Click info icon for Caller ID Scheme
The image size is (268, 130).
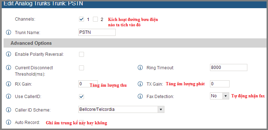(x=9, y=110)
